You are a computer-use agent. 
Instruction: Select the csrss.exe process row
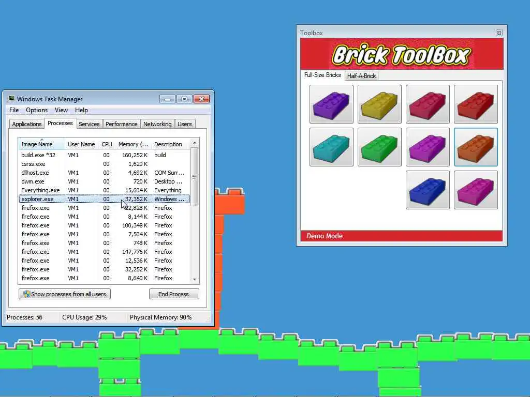pos(104,164)
